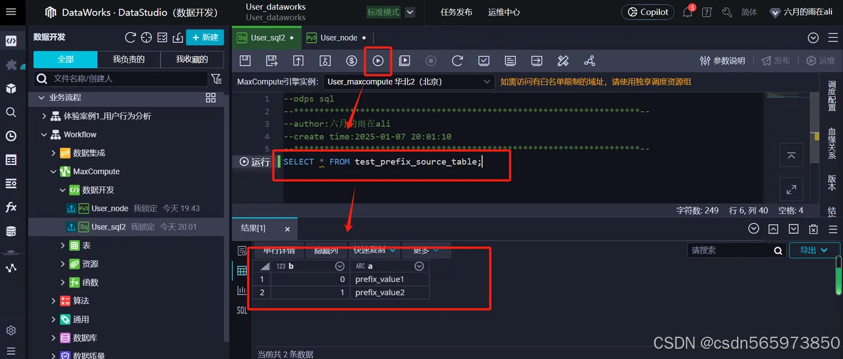Screen dimensions: 843x359
Task: Switch to User_sql2 editor tab
Action: click(266, 38)
